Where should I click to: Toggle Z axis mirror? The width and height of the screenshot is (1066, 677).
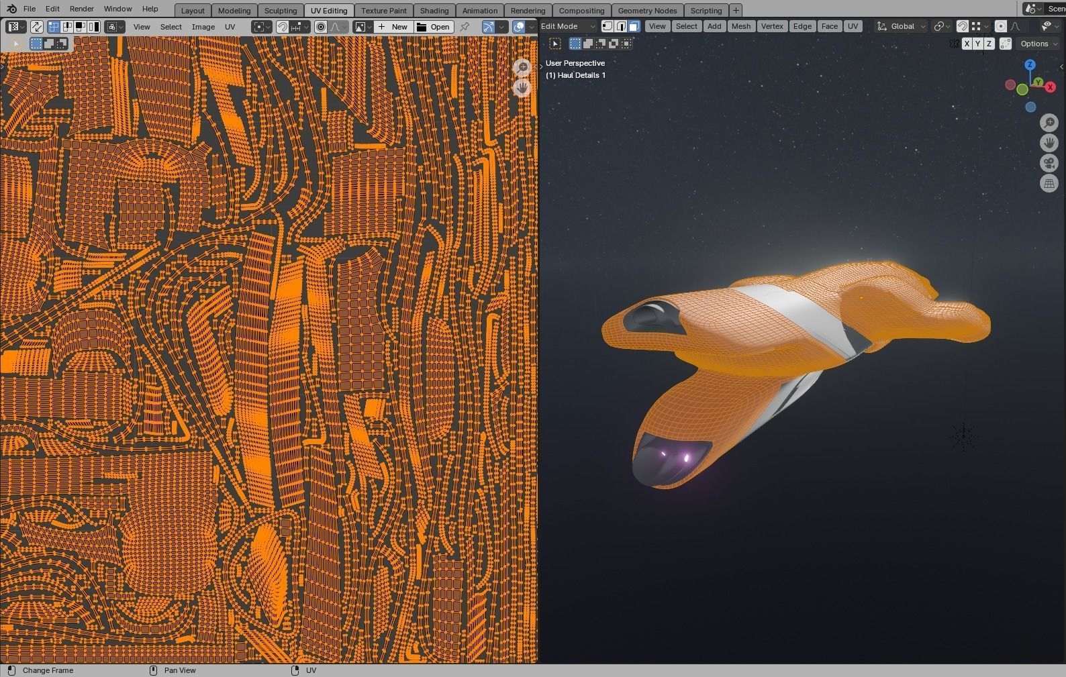click(x=989, y=44)
